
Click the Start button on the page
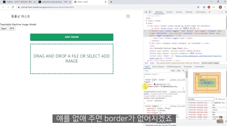click(4, 28)
